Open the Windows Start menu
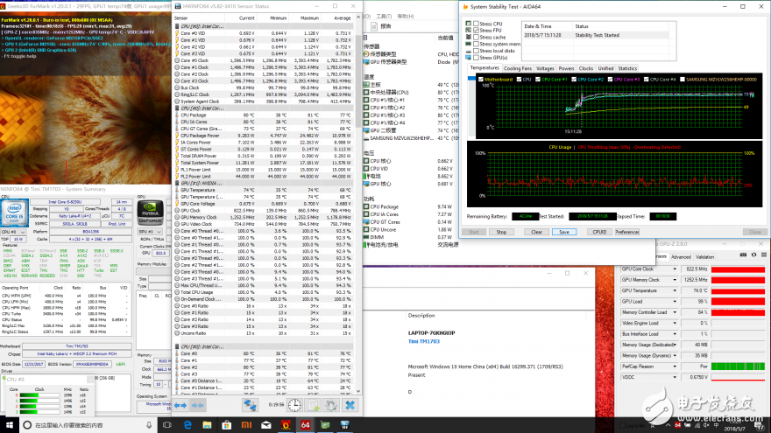The height and width of the screenshot is (433, 771). coord(10,425)
